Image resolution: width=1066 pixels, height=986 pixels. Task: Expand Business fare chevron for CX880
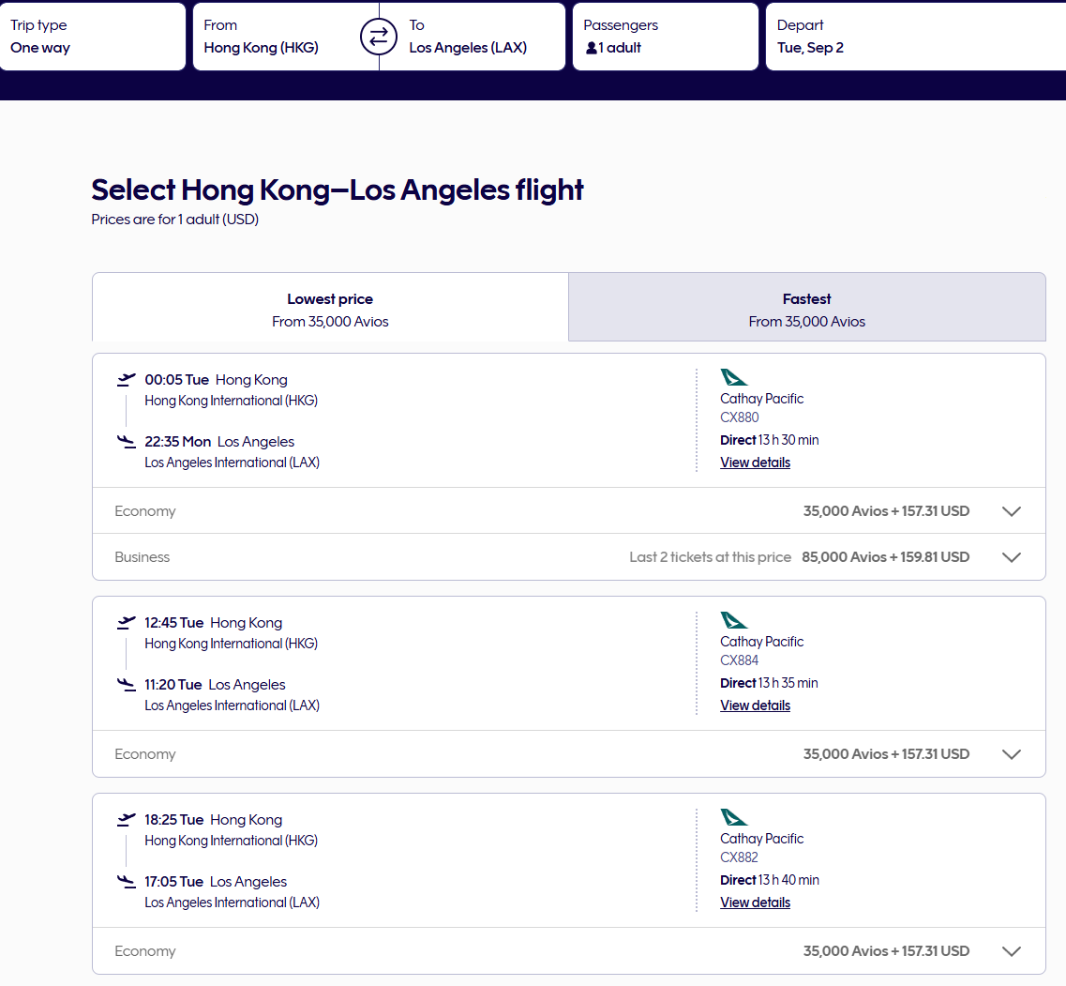1012,557
